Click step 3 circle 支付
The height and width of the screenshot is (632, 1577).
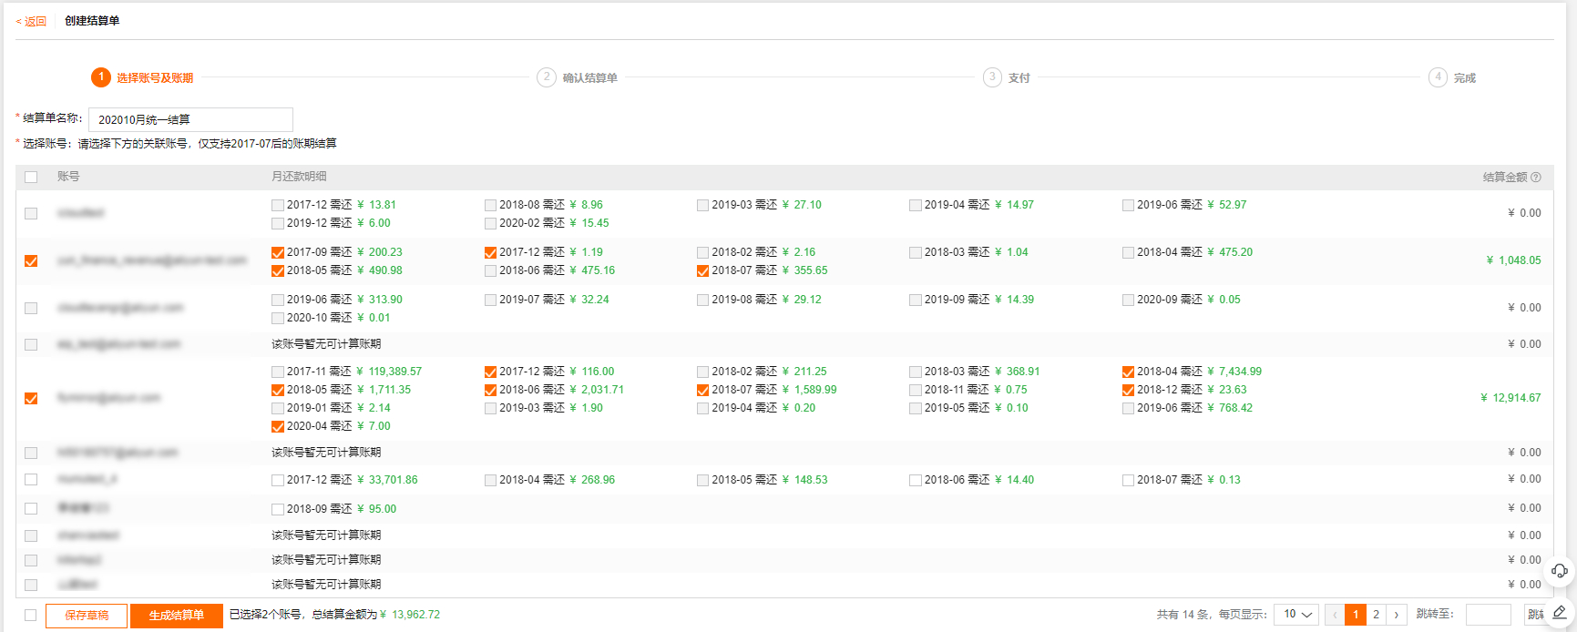pos(992,77)
